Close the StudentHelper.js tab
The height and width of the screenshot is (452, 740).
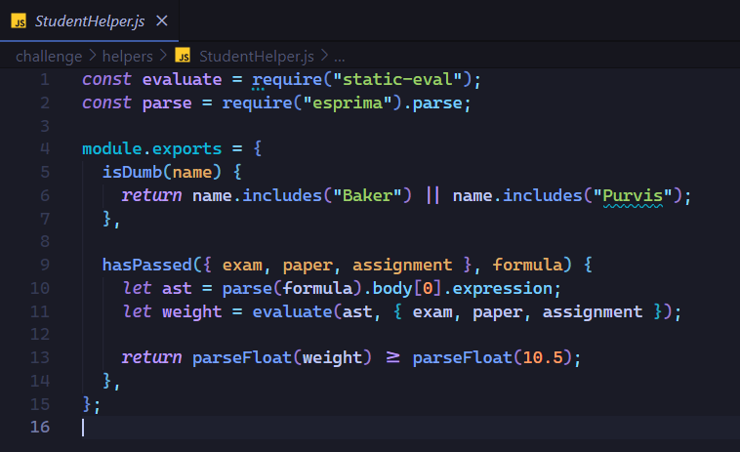tap(162, 21)
